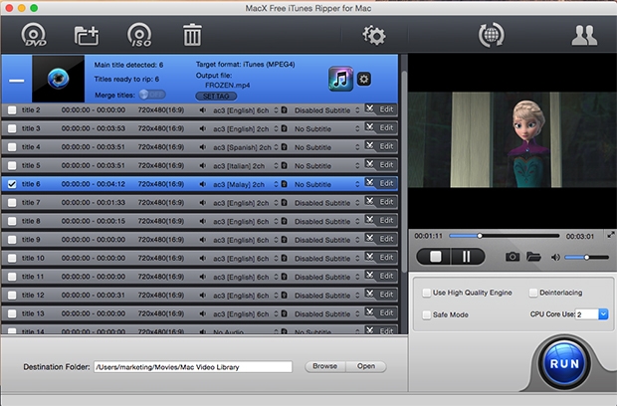Load an ISO image file
Viewport: 617px width, 406px height.
pyautogui.click(x=140, y=35)
